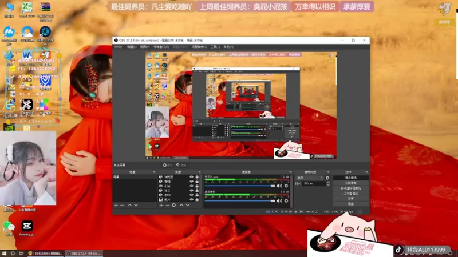
Task: Start virtual camera with 启动虚拟摄像机
Action: tap(350, 188)
